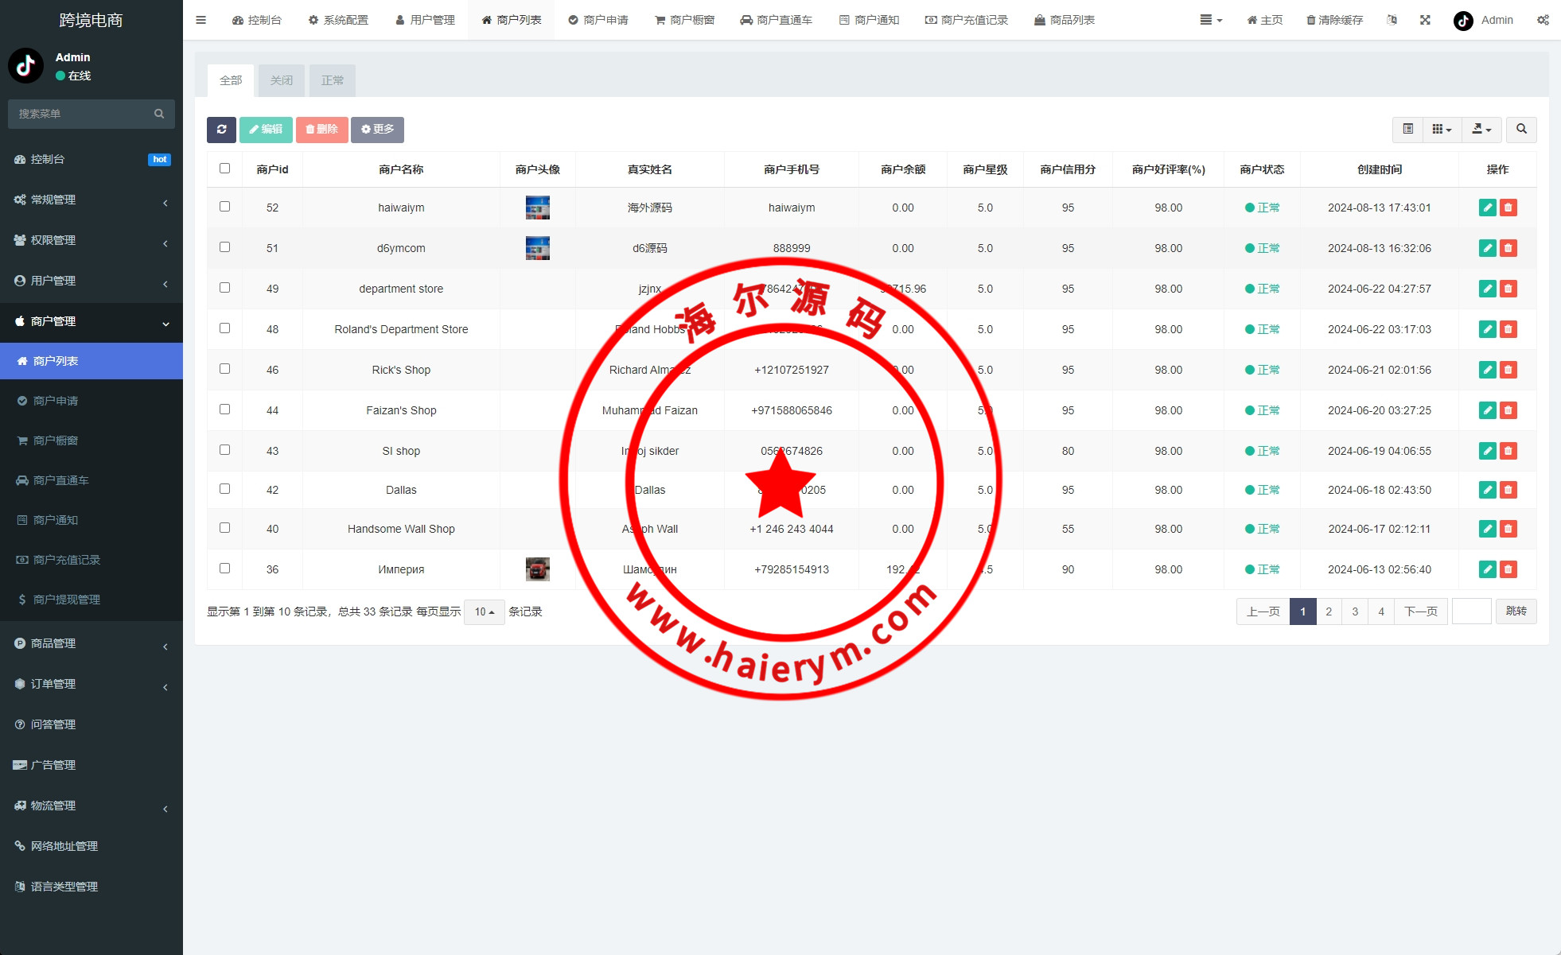This screenshot has height=955, width=1561.
Task: Click the green edit icon for haiwaiym row
Action: tap(1487, 208)
